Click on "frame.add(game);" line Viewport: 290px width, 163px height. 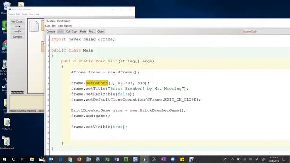[x=91, y=116]
